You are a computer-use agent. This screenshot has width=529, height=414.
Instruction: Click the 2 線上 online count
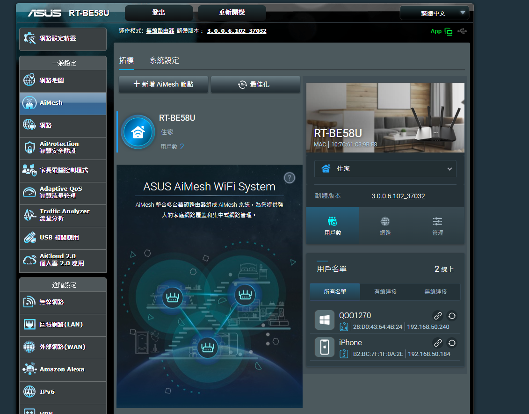pos(444,269)
